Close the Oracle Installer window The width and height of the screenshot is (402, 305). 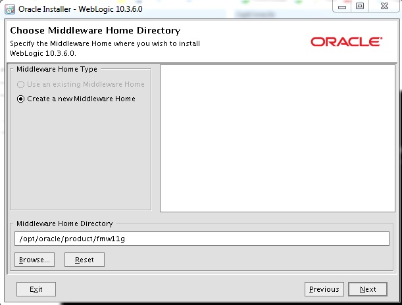point(382,6)
